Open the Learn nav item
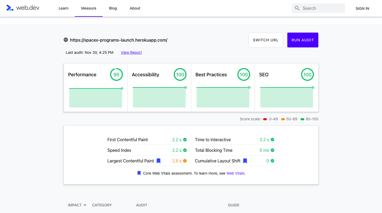 (x=63, y=8)
